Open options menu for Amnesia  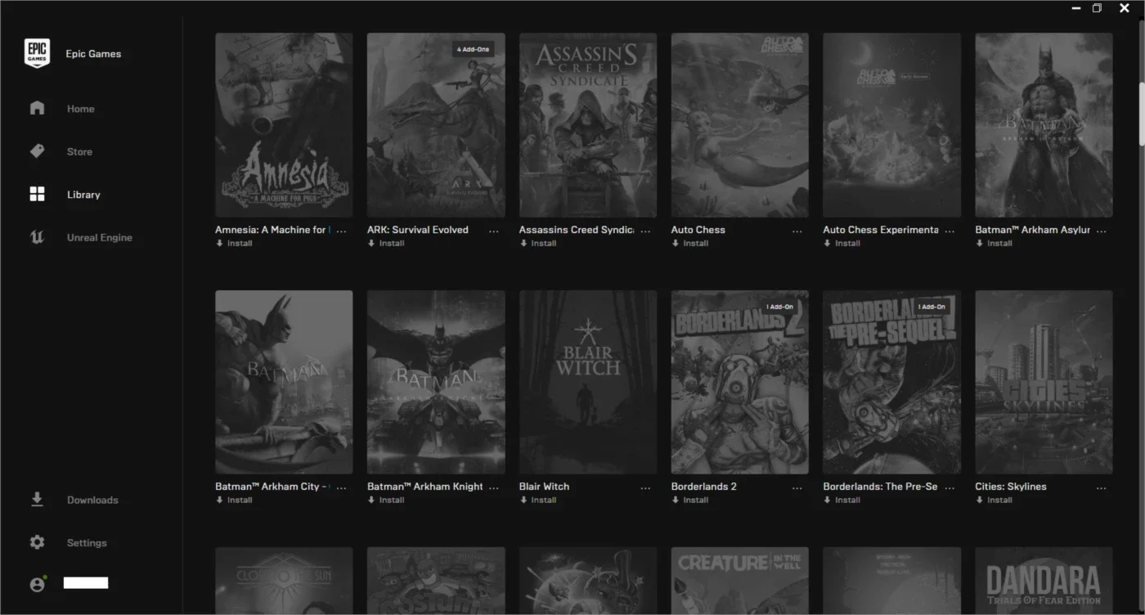(342, 231)
